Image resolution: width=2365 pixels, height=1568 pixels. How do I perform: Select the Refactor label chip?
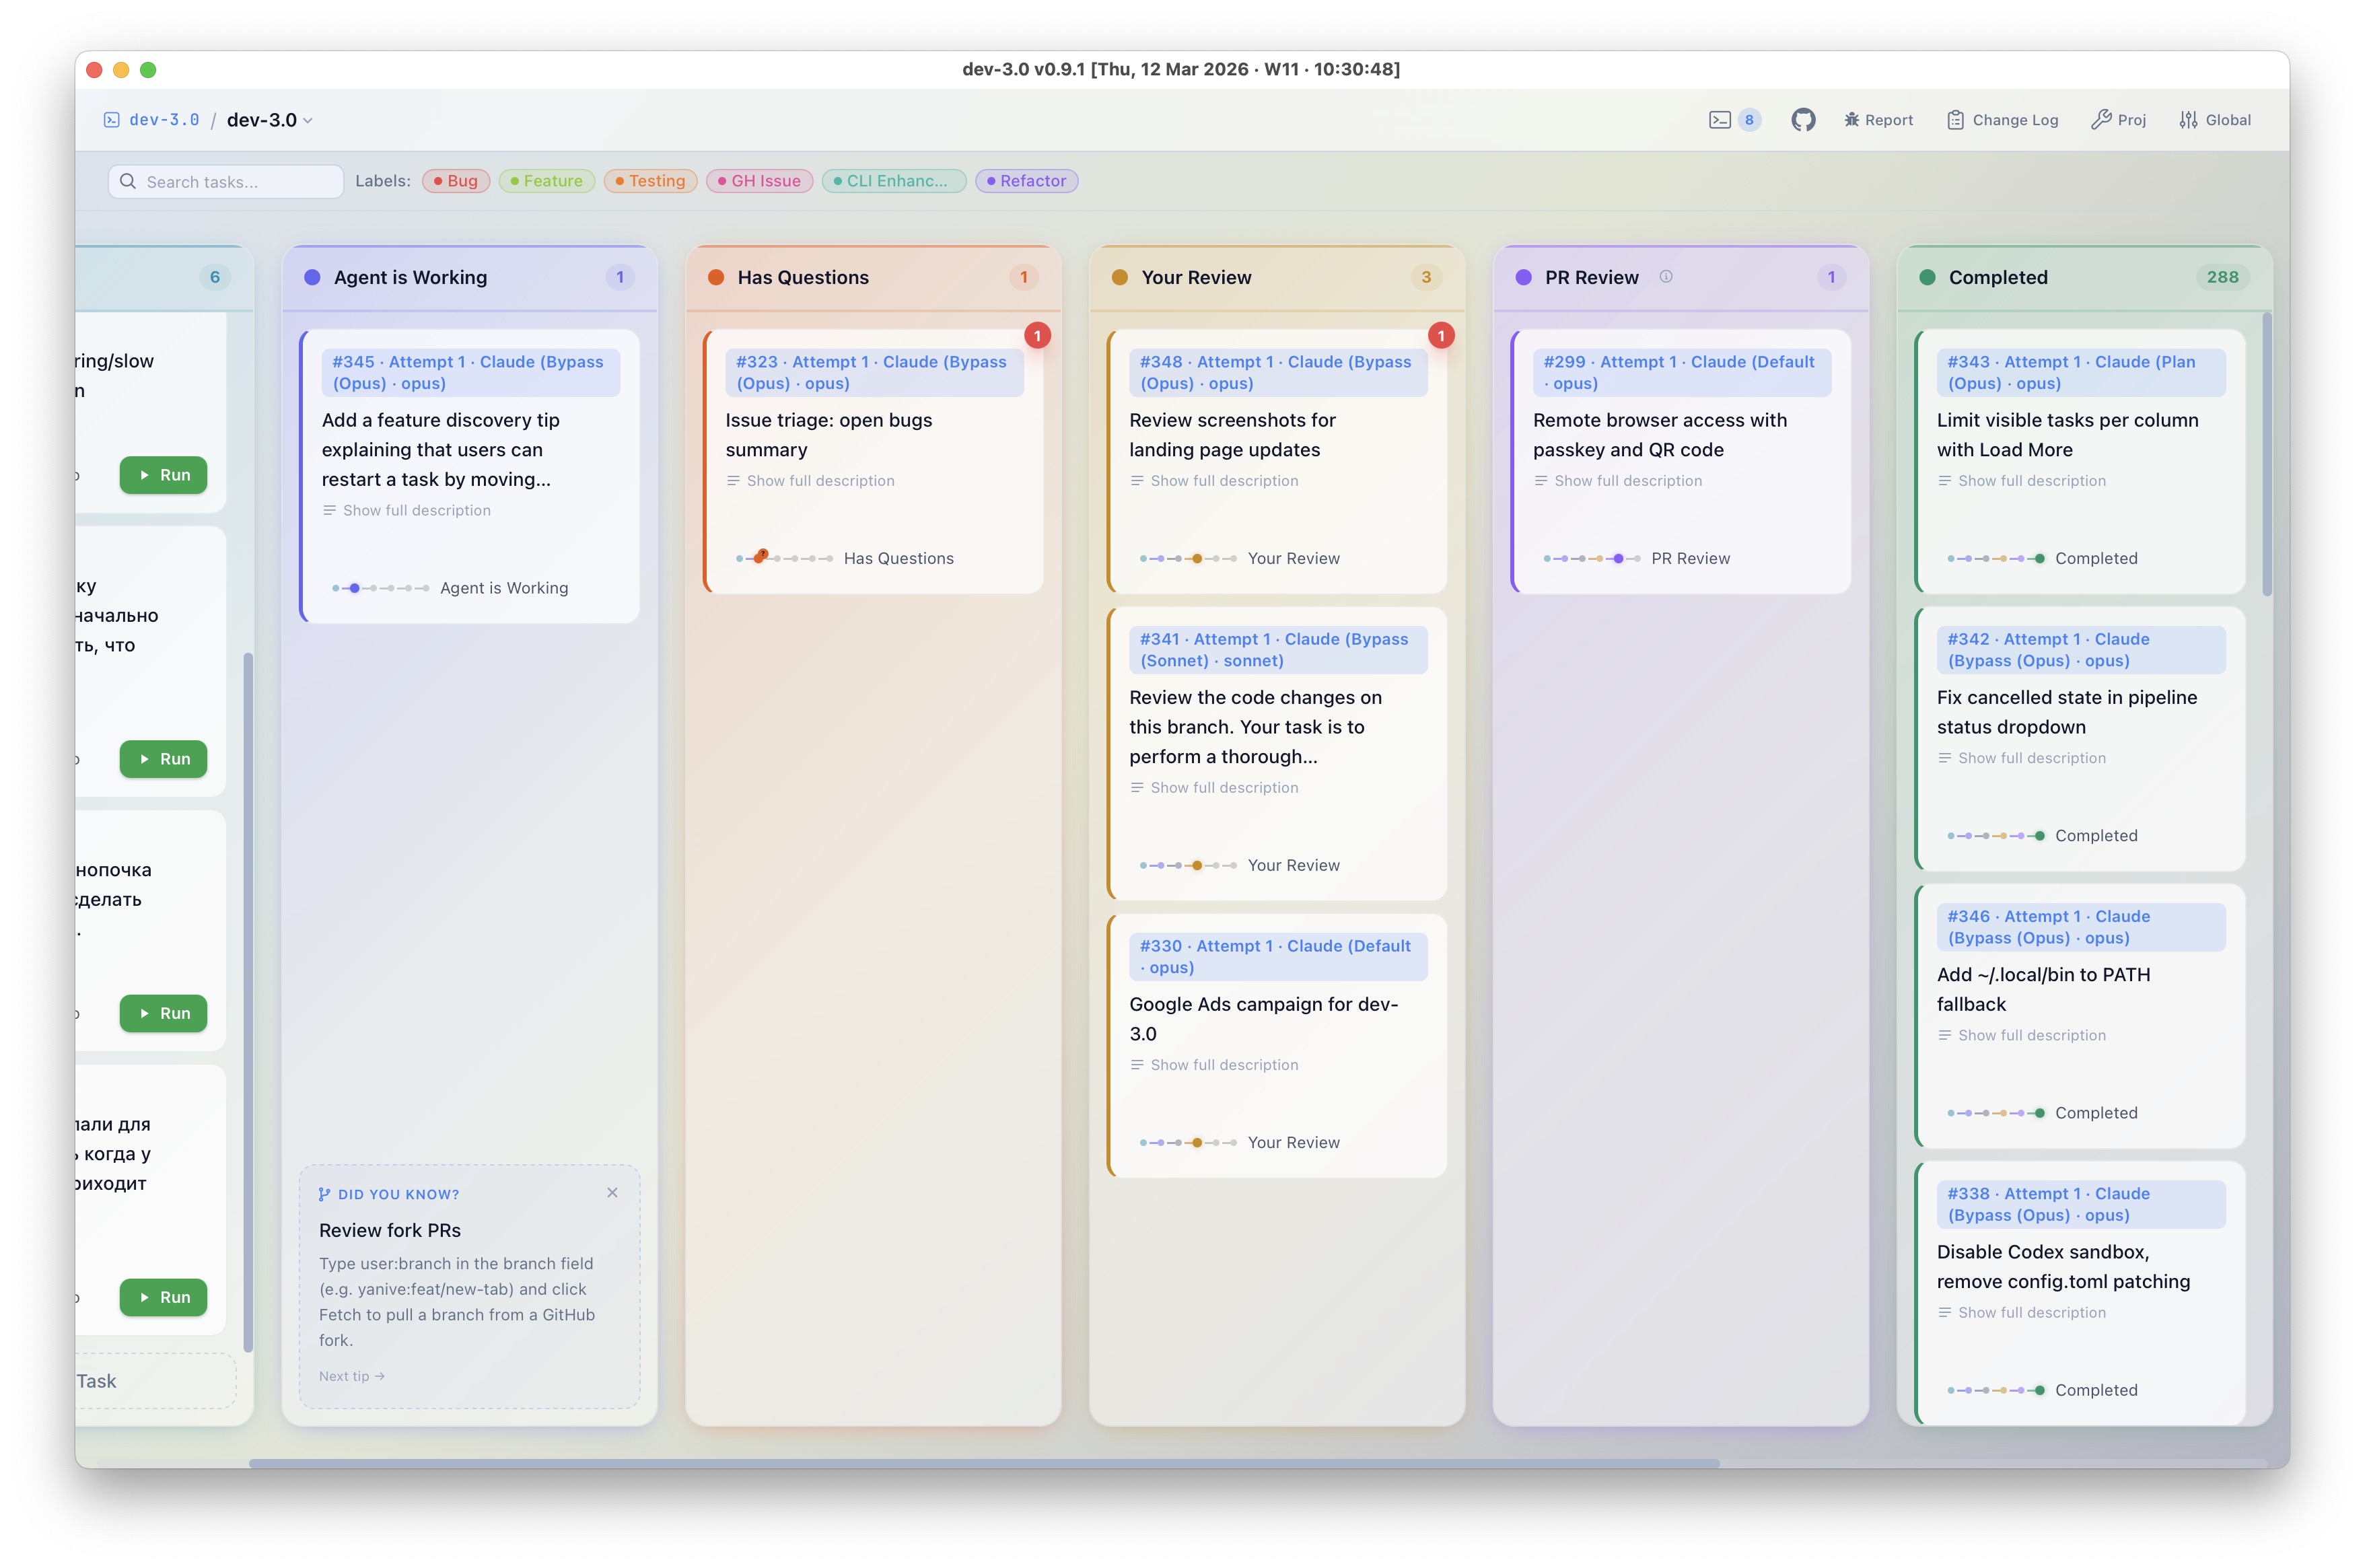point(1026,181)
